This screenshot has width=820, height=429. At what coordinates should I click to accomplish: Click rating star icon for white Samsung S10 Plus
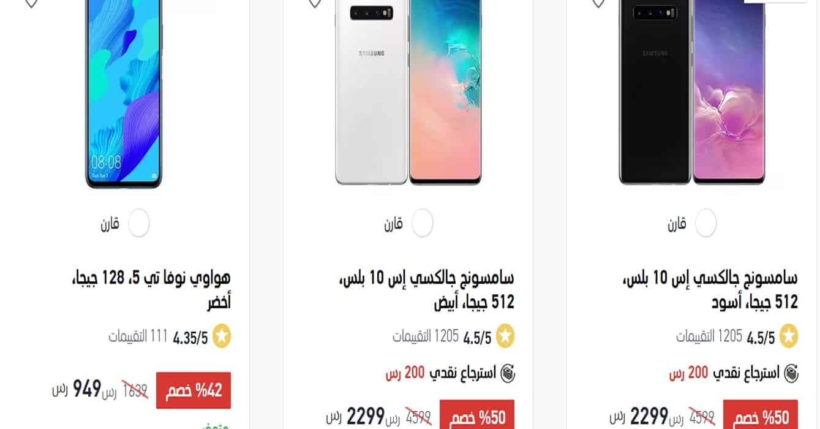tap(505, 336)
